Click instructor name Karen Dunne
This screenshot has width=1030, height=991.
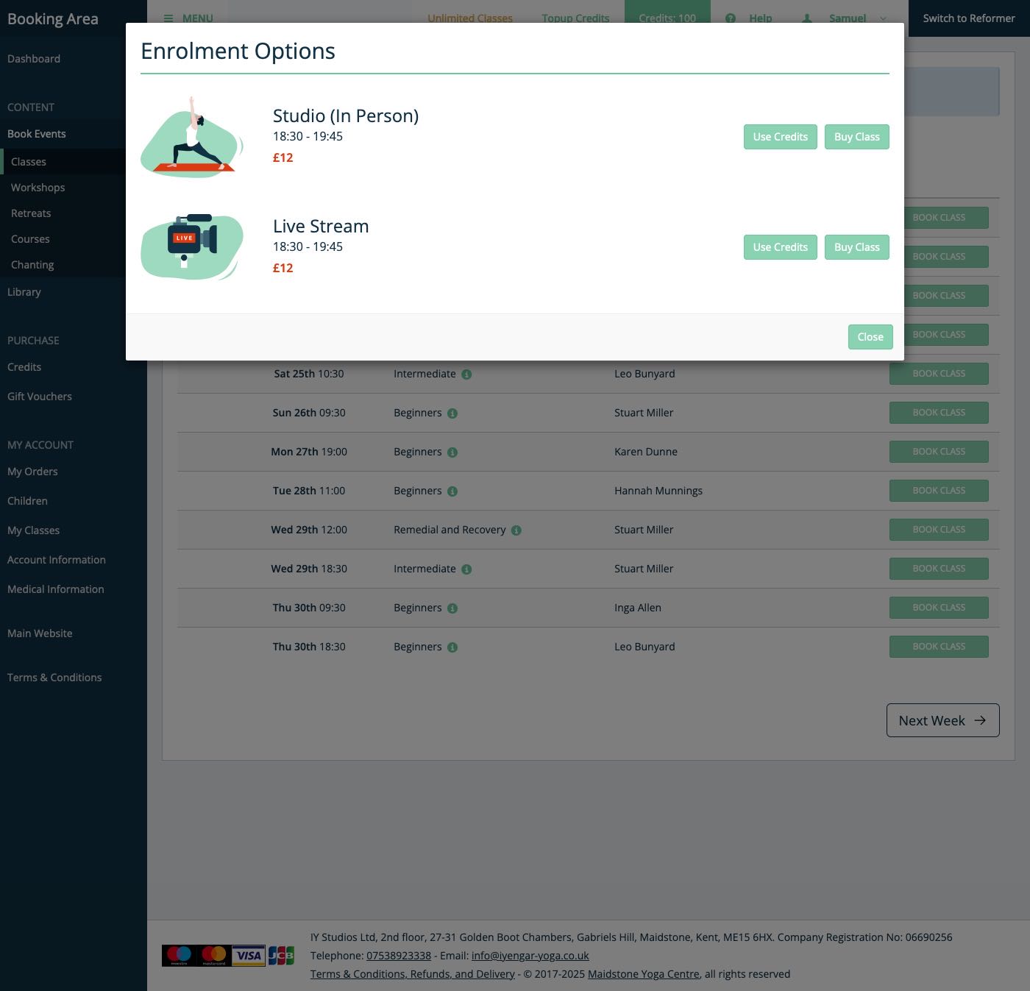point(646,452)
